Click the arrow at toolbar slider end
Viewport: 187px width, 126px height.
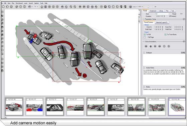tap(156, 7)
